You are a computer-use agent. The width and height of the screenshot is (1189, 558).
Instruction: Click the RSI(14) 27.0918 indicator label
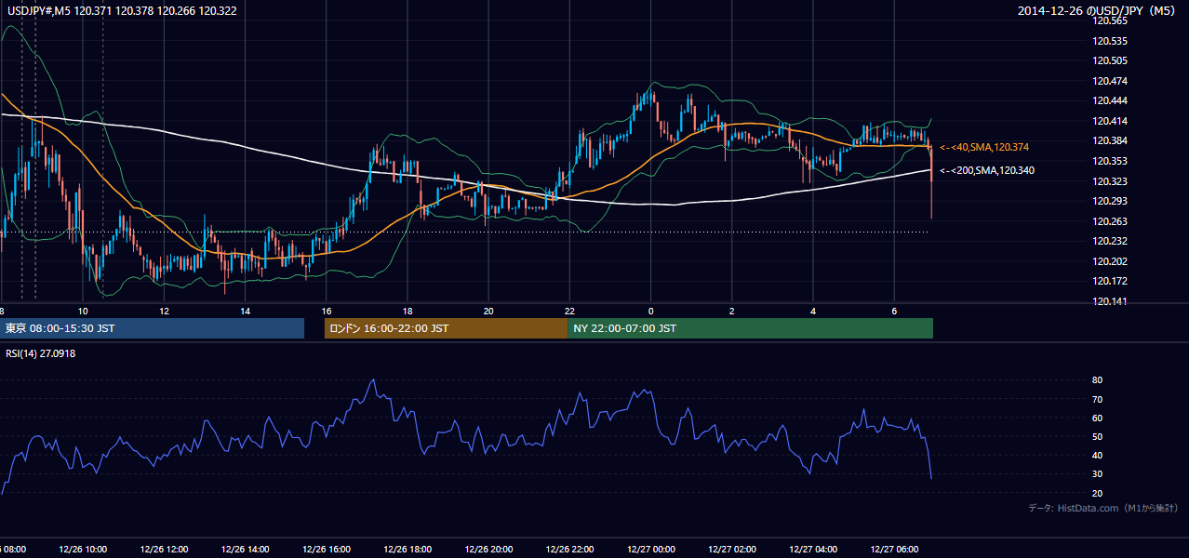pos(40,353)
